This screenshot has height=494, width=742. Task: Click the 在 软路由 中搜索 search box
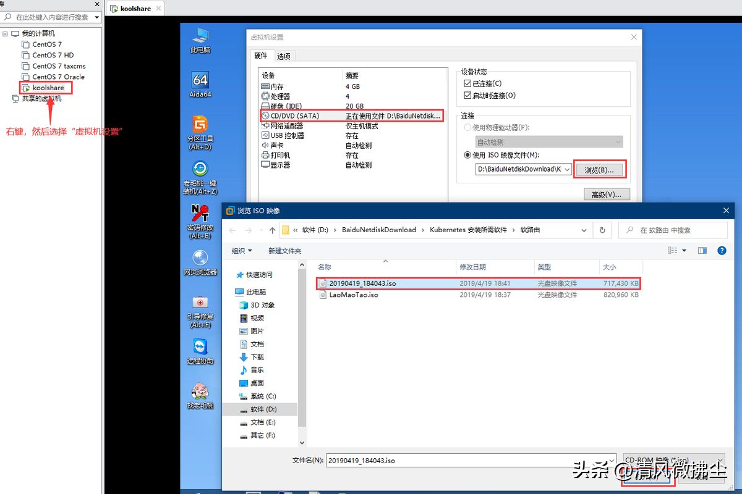[x=673, y=230]
